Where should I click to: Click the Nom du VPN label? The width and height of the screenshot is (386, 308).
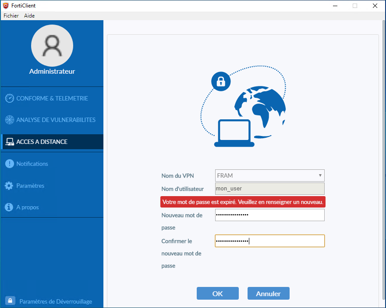177,176
